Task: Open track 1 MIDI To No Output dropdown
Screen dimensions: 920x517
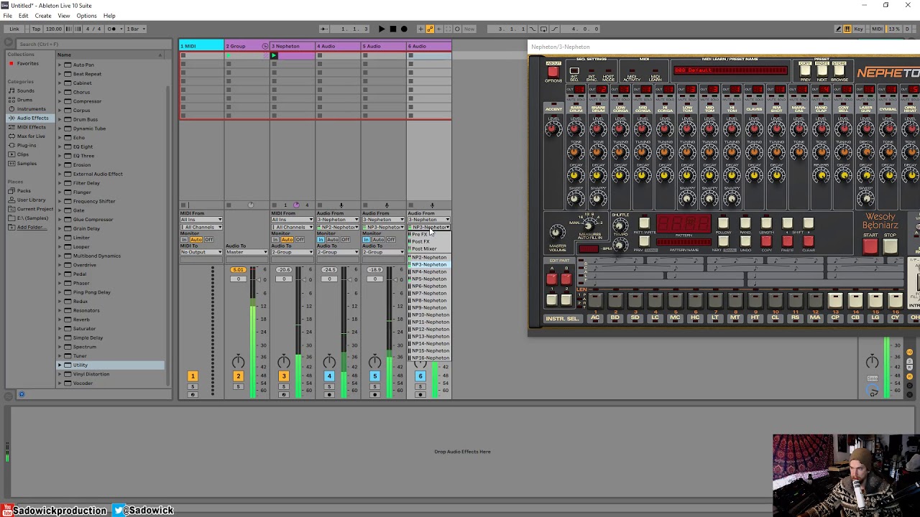Action: click(x=201, y=252)
